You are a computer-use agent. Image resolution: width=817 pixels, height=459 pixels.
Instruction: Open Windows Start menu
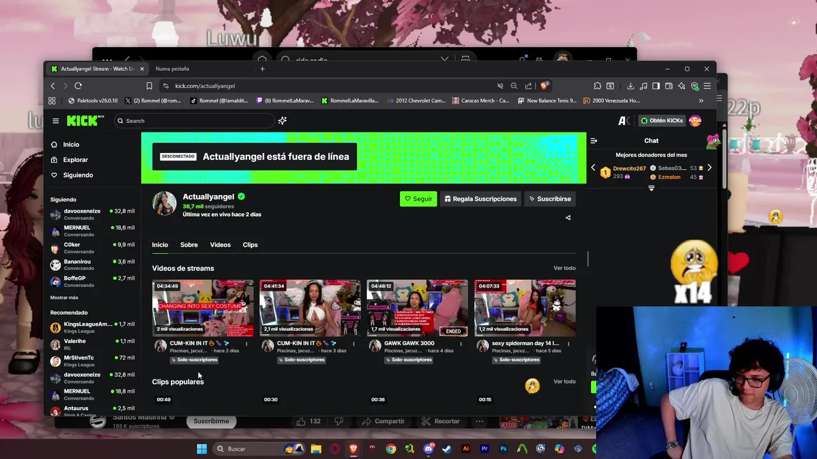(202, 449)
